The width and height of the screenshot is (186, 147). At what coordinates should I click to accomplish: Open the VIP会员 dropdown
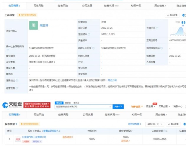[x=137, y=107]
